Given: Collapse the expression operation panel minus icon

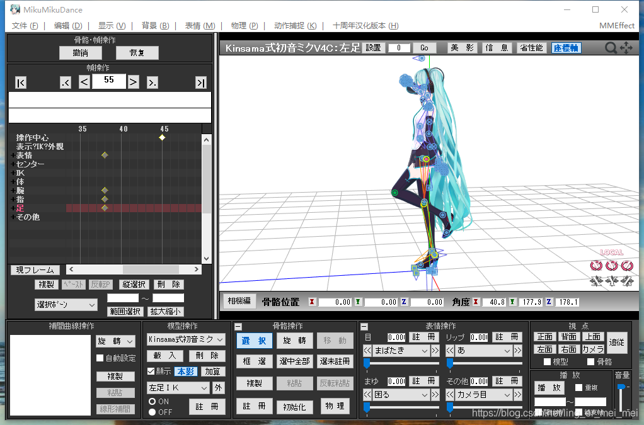Looking at the screenshot, I should (364, 327).
